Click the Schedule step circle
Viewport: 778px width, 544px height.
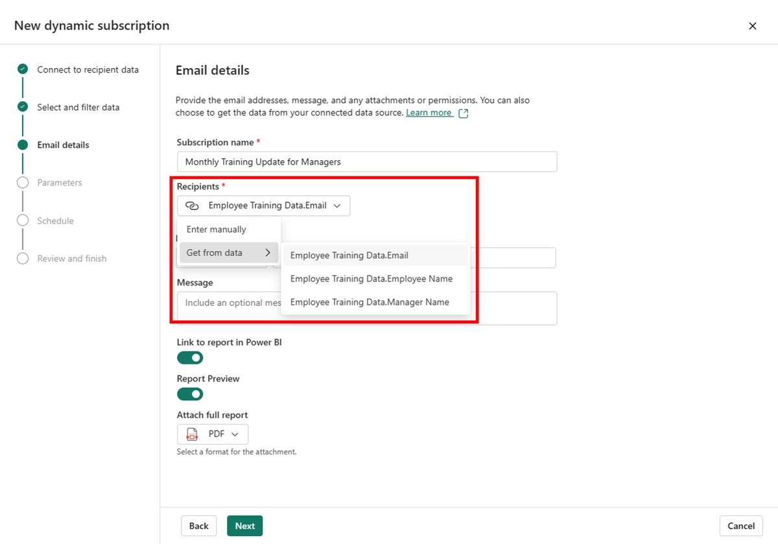point(23,220)
